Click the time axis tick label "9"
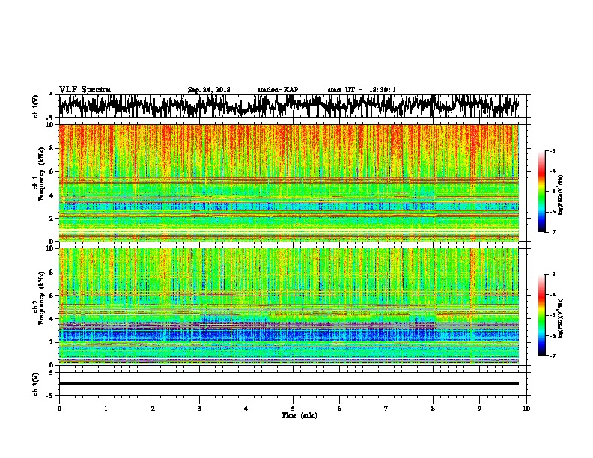 pyautogui.click(x=479, y=409)
